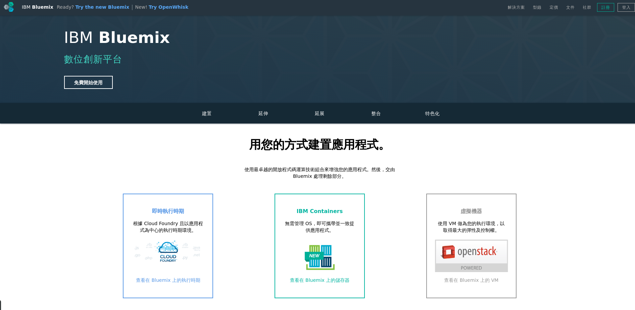Click the 註冊 sign-up button

[x=605, y=7]
